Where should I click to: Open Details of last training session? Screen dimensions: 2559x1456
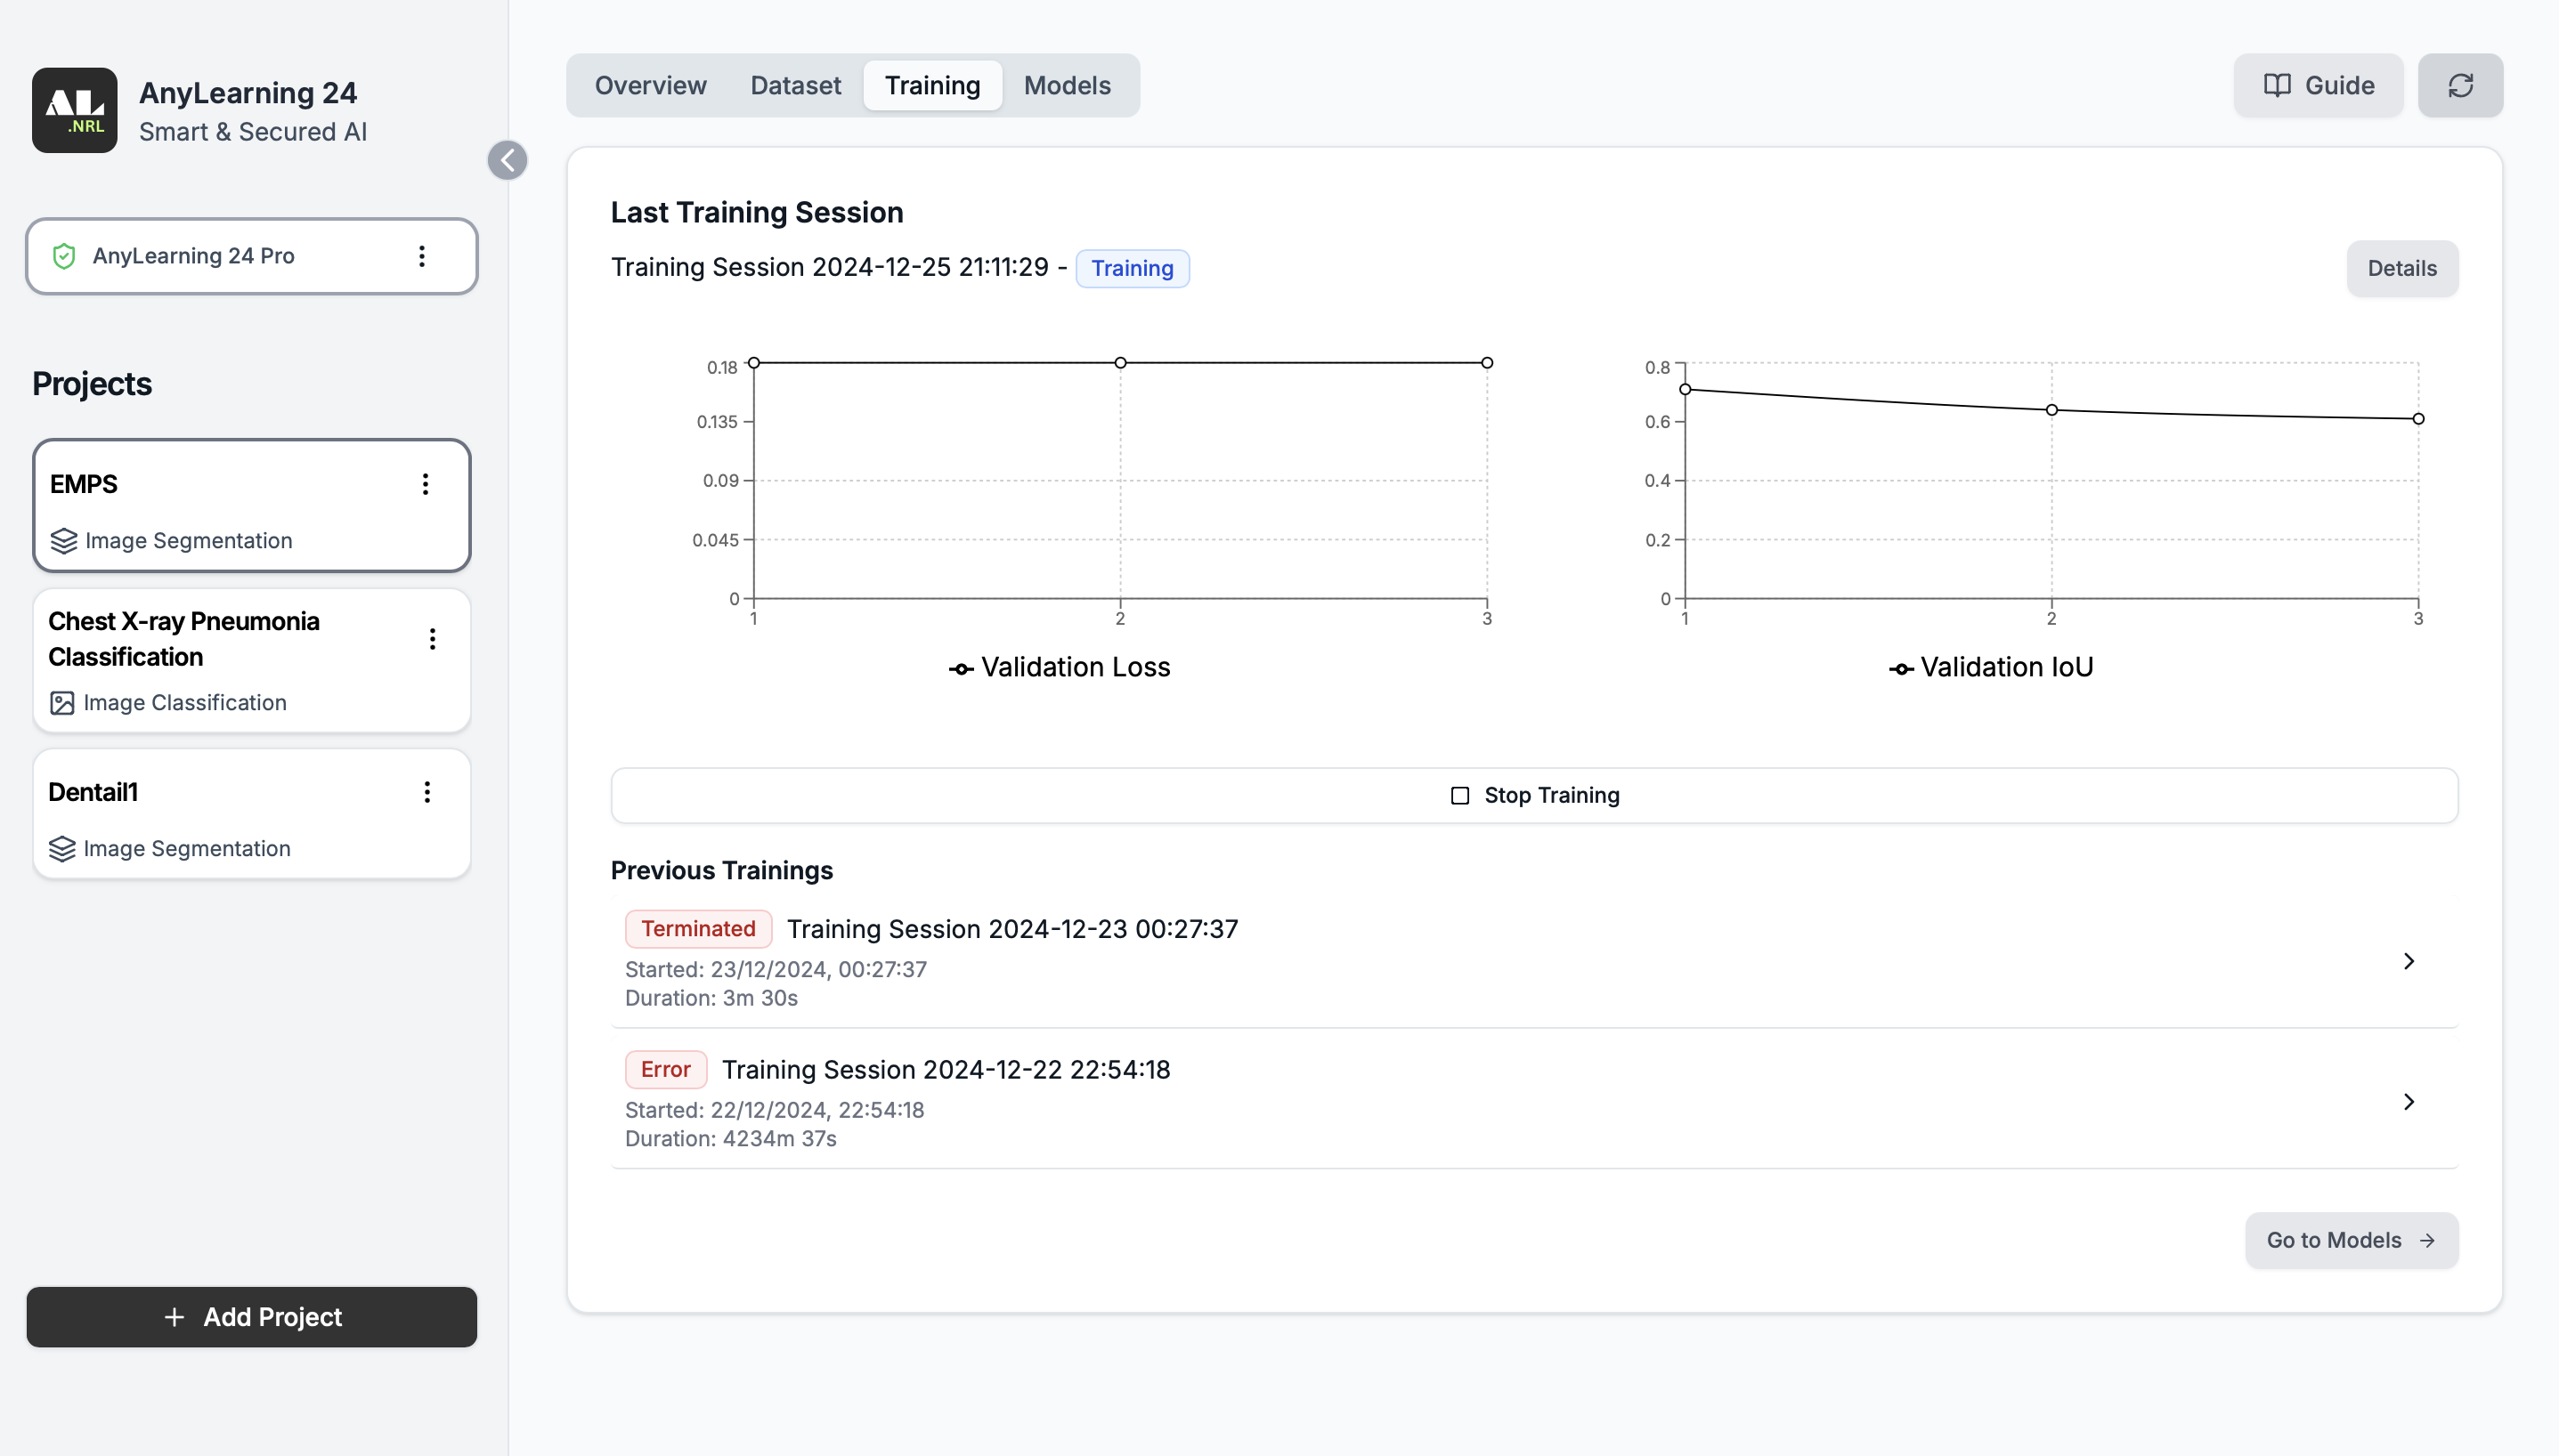point(2401,268)
